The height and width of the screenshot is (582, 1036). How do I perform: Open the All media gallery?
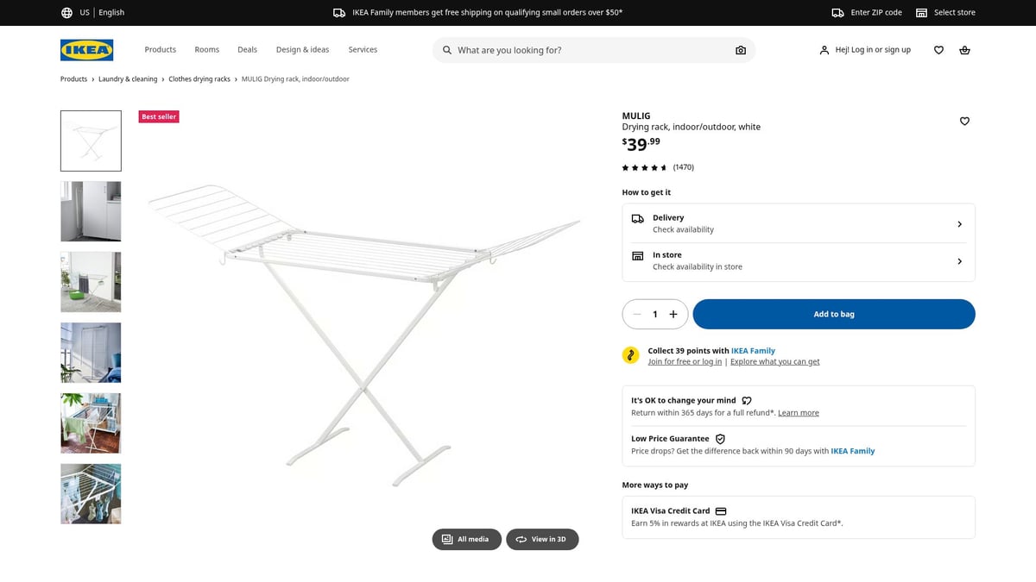[466, 539]
